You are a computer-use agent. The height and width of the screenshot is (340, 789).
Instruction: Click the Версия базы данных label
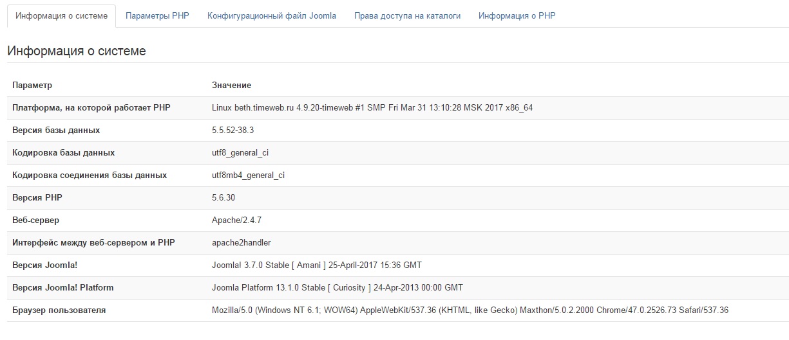tap(56, 130)
